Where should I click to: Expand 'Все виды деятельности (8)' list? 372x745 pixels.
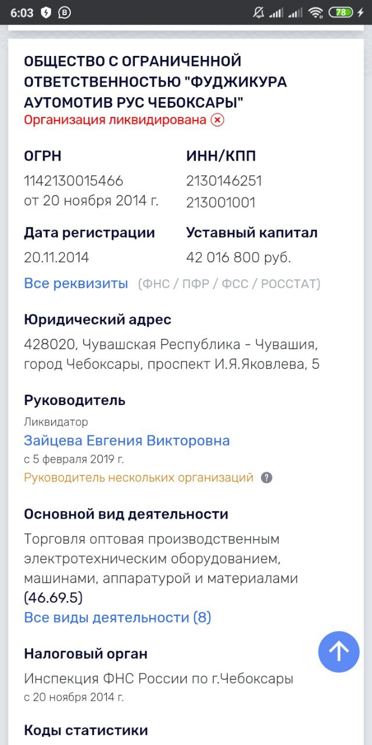tap(117, 618)
